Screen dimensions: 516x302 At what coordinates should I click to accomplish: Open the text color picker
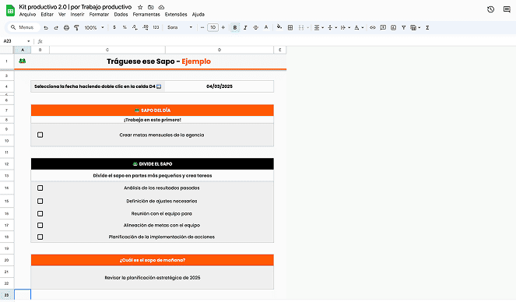pyautogui.click(x=266, y=28)
